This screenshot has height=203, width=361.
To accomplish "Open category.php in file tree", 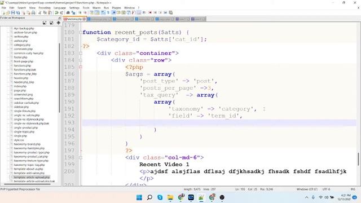I will [x=22, y=45].
